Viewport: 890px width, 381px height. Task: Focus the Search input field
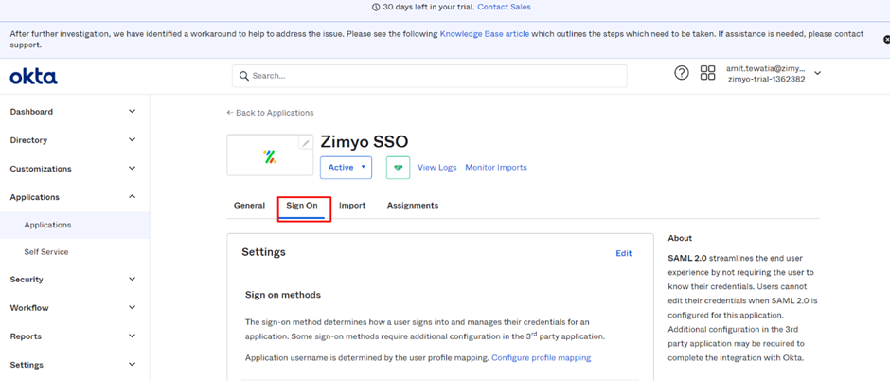point(429,76)
